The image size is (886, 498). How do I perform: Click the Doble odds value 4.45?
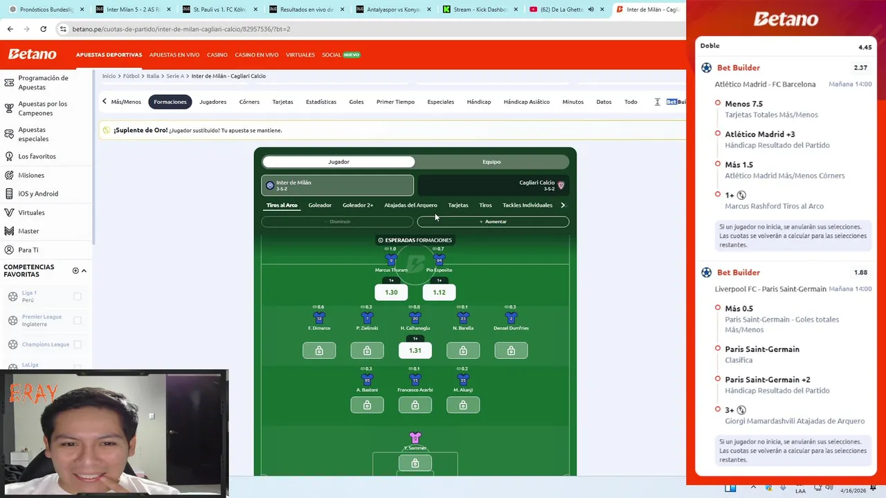(x=865, y=48)
